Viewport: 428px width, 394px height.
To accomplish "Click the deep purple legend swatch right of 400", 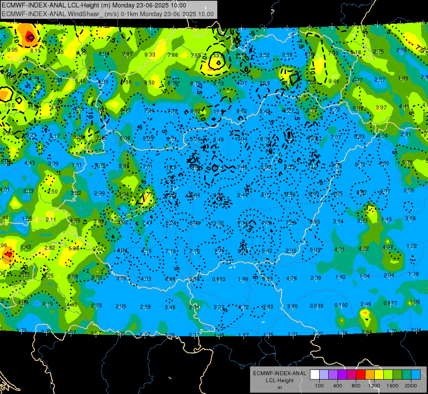I will (342, 374).
